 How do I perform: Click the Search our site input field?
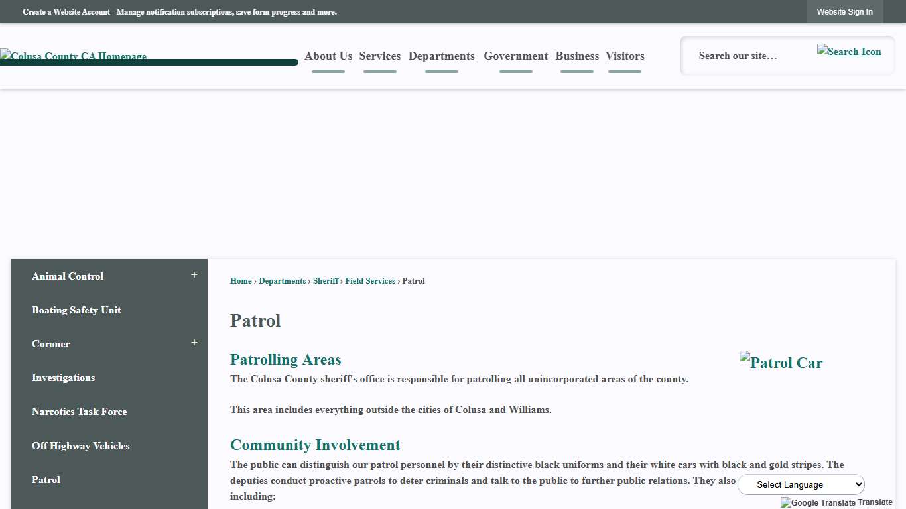[749, 56]
